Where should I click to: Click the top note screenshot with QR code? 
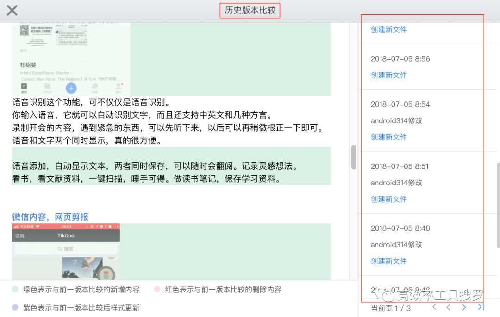click(71, 59)
